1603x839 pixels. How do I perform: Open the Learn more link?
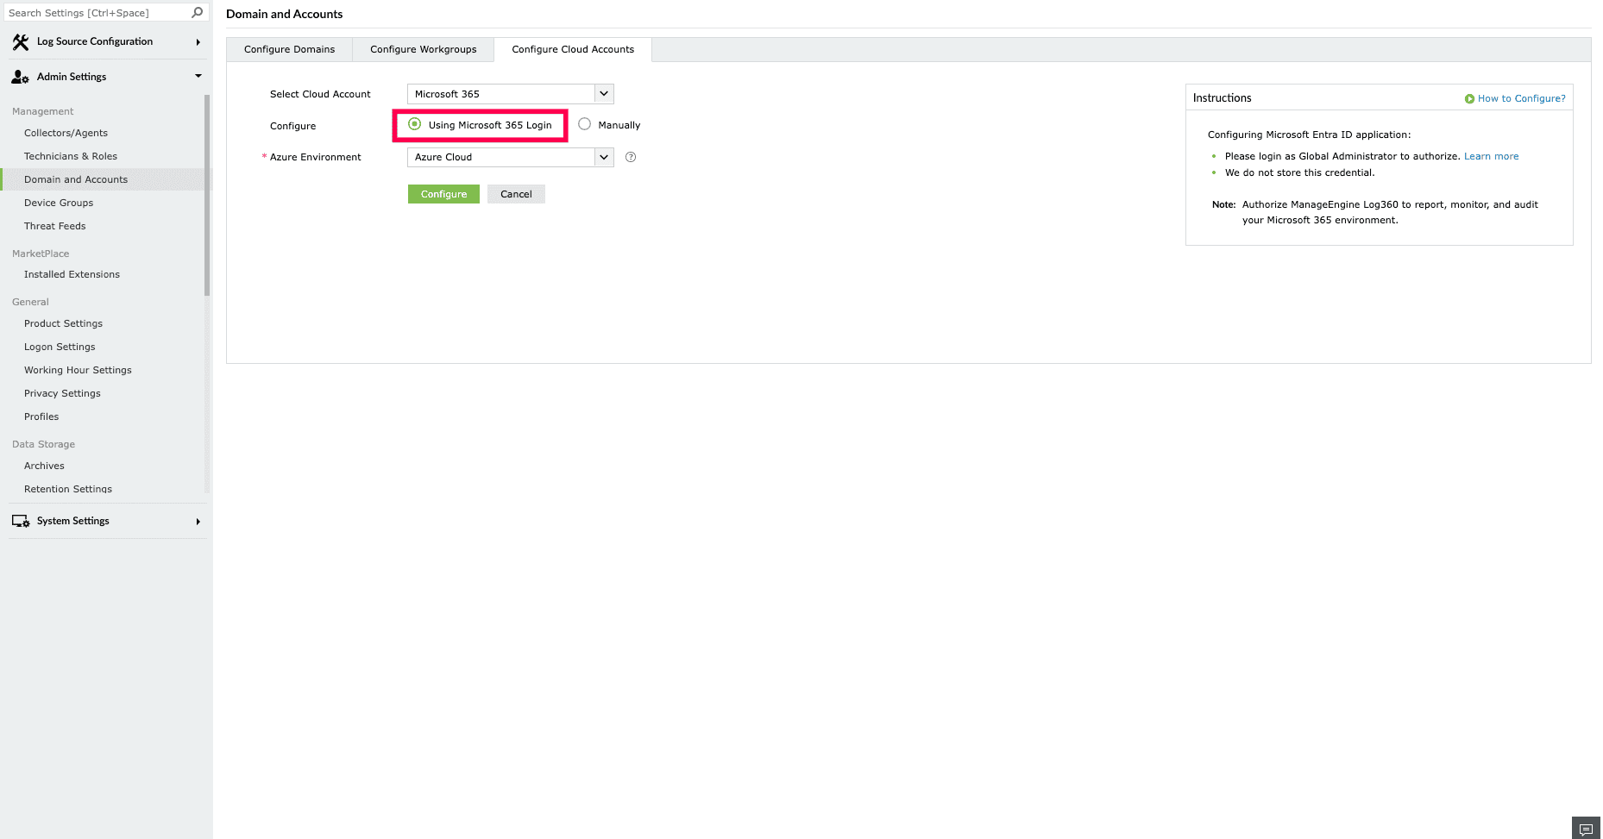coord(1490,156)
